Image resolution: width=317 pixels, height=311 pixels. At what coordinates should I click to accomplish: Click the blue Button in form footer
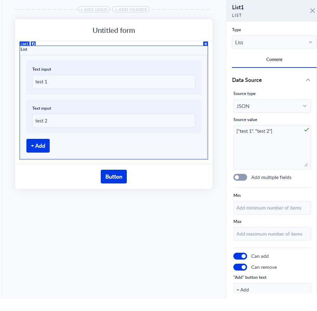[x=114, y=177]
